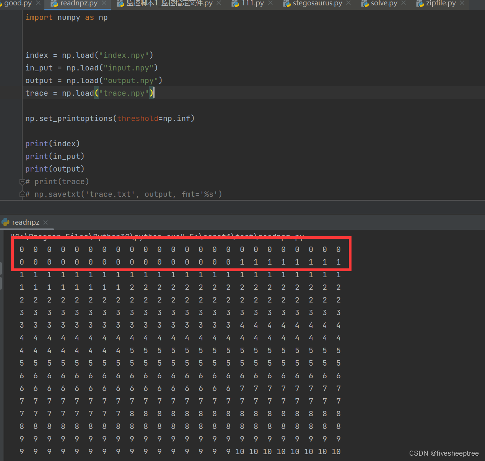Collapse the commented block at print(trace) line
485x461 pixels.
click(x=22, y=182)
